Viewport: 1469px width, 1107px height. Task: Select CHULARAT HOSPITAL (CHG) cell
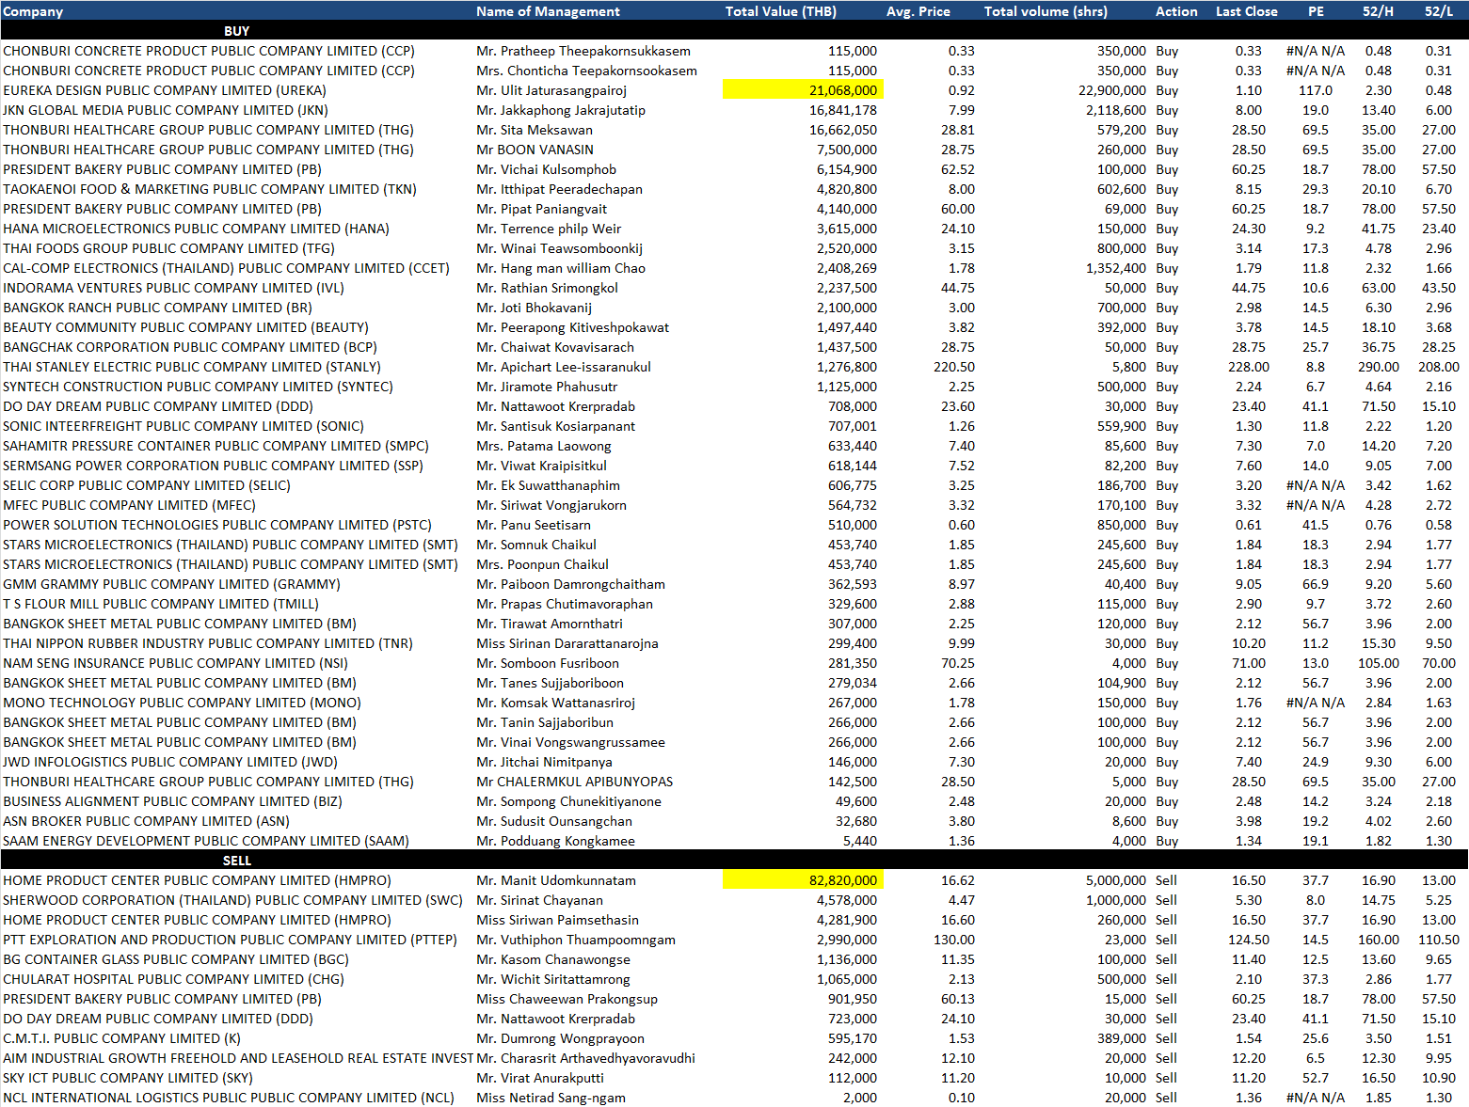click(173, 979)
